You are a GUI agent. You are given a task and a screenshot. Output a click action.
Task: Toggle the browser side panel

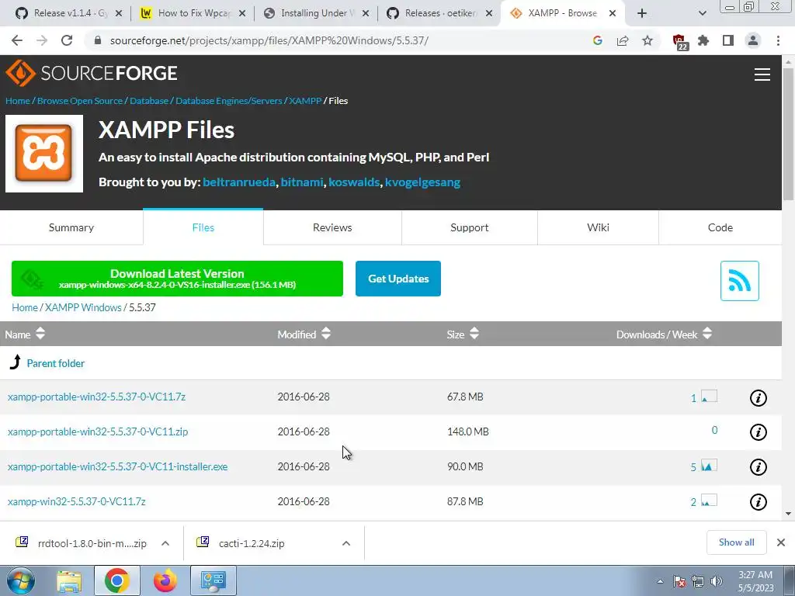(728, 40)
